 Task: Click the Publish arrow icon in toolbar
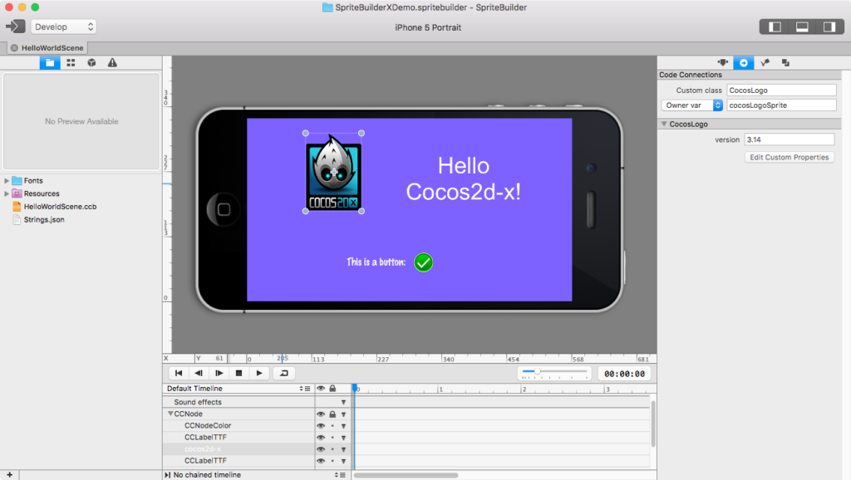point(13,26)
